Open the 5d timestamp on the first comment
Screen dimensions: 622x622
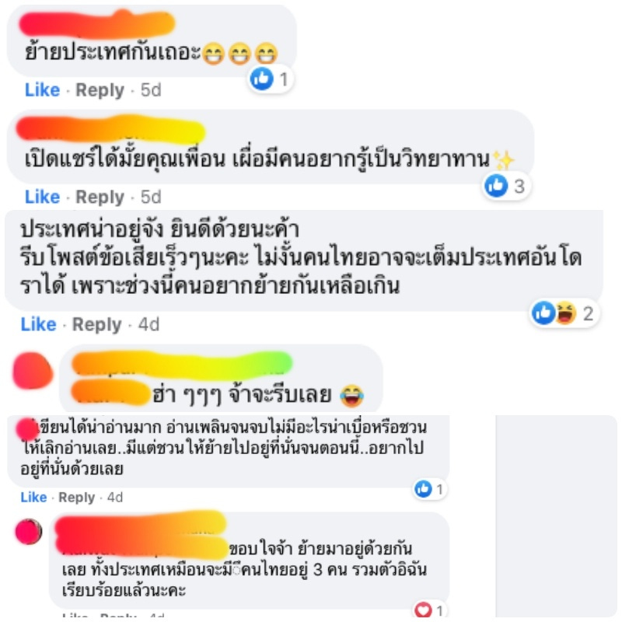coord(151,90)
